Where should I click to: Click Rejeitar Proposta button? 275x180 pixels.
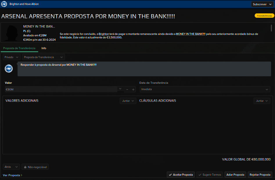260,175
